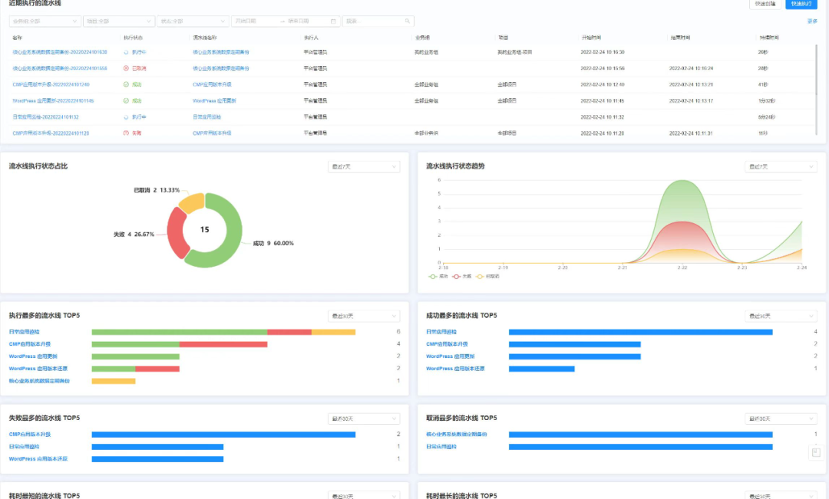
Task: Click the total count 15 in the donut center
Action: 205,230
